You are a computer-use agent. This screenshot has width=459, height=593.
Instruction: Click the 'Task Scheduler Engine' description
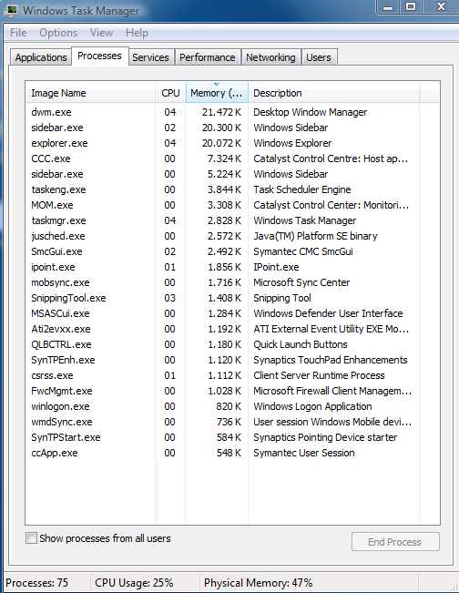click(x=302, y=189)
